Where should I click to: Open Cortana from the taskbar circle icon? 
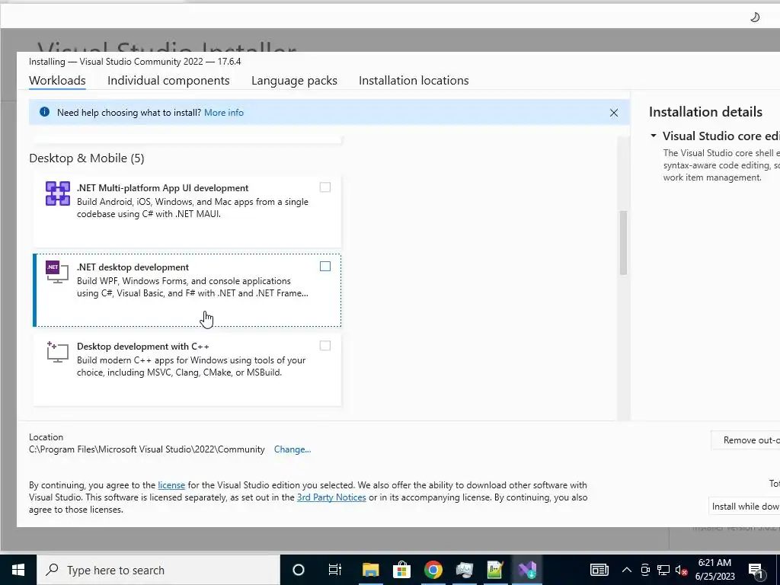(x=298, y=570)
